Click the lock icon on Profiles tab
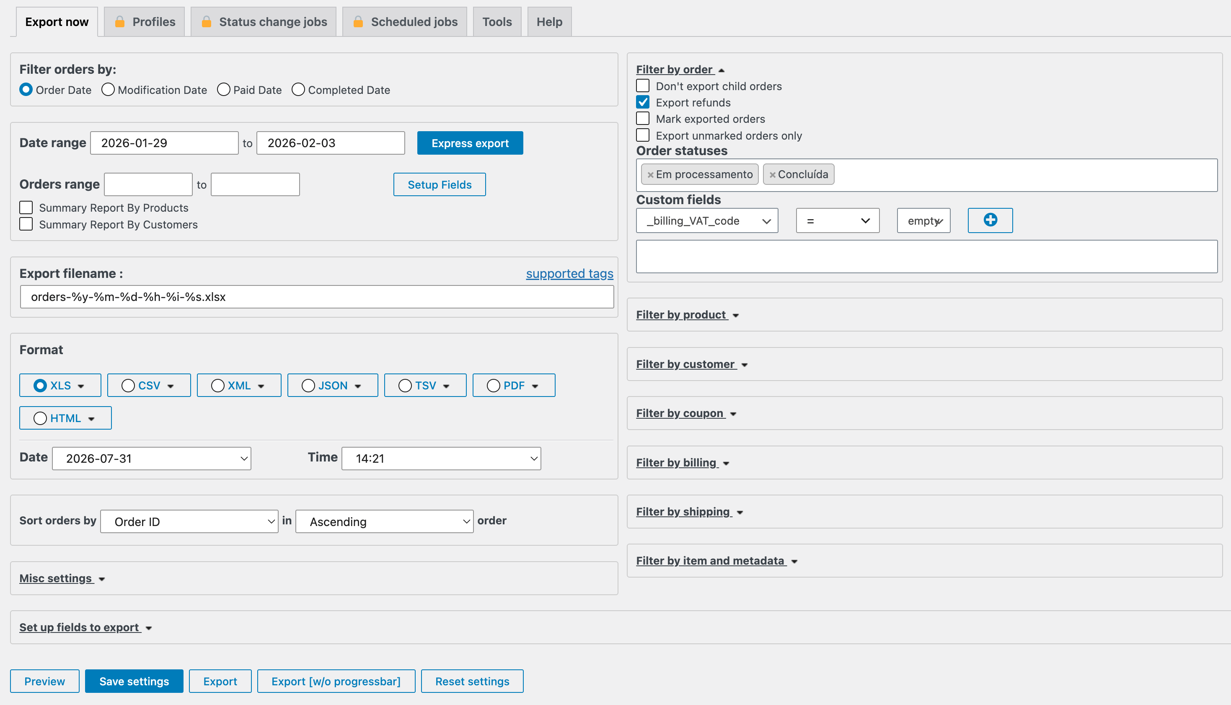Image resolution: width=1231 pixels, height=705 pixels. click(119, 22)
